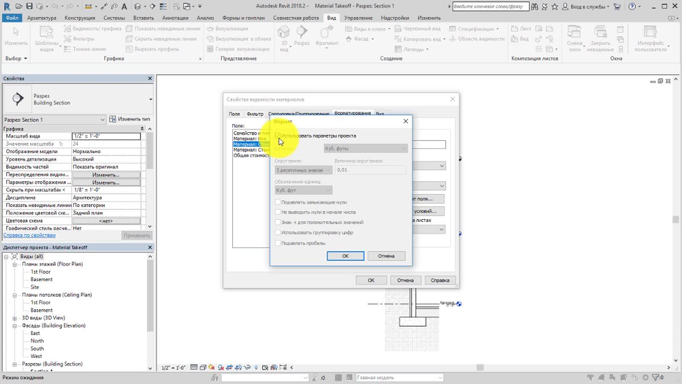Open the Архитектура ribbon tab
Screen dimensions: 682x384
pyautogui.click(x=41, y=18)
